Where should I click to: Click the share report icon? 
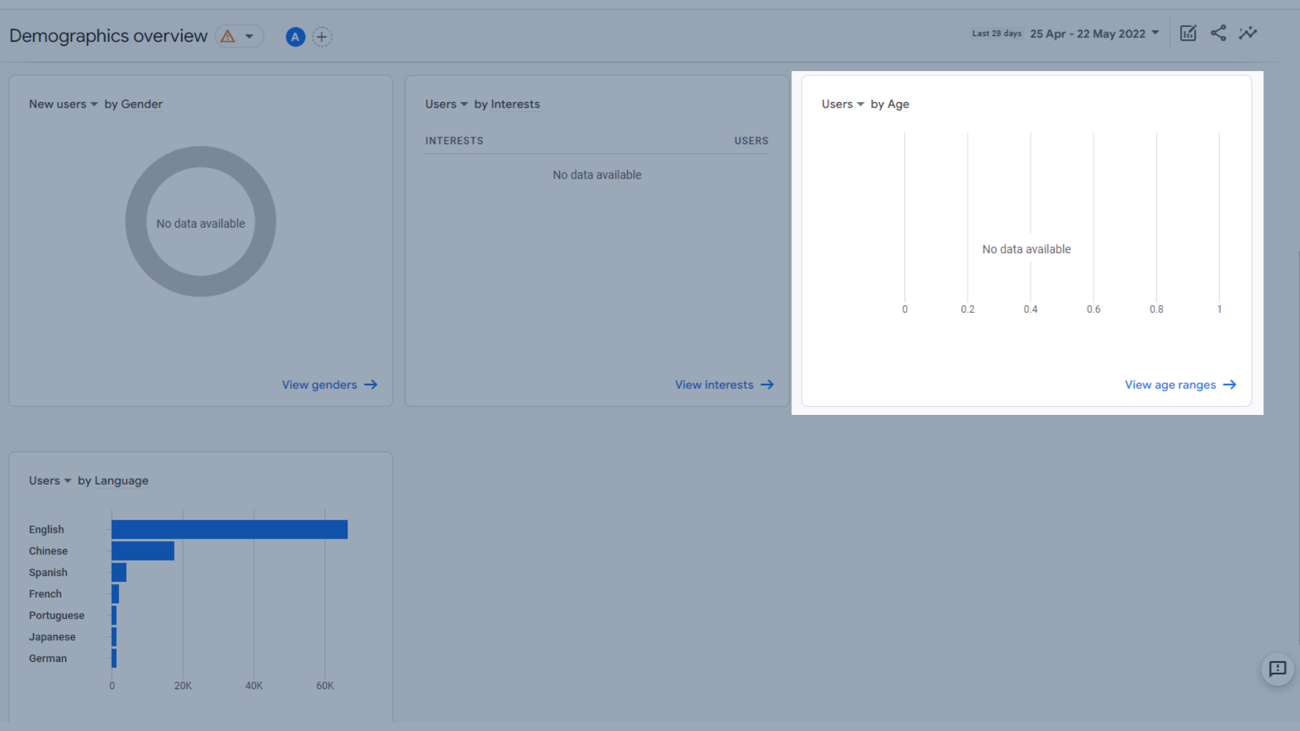(x=1218, y=33)
